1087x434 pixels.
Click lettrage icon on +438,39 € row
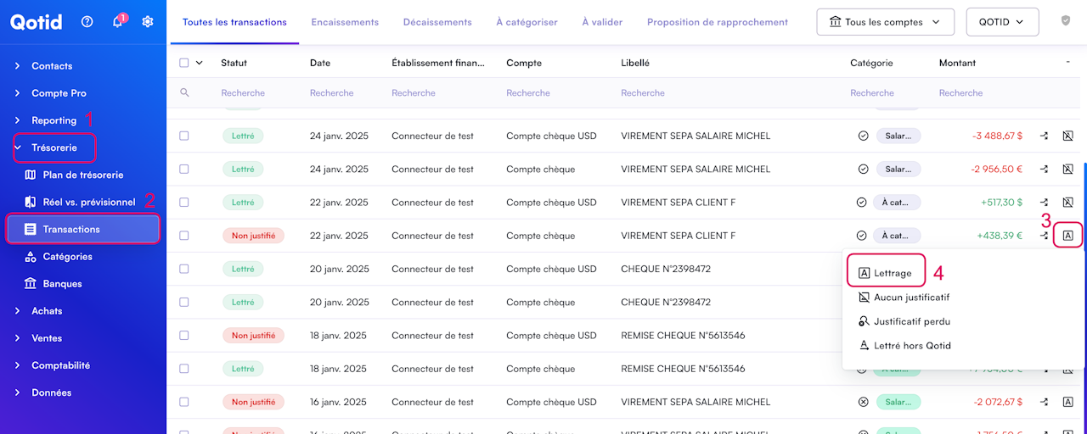click(x=1067, y=236)
